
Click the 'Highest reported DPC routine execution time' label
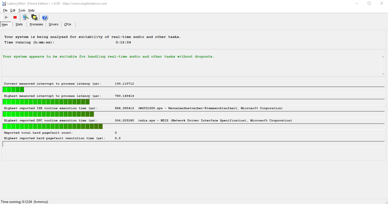click(x=51, y=121)
